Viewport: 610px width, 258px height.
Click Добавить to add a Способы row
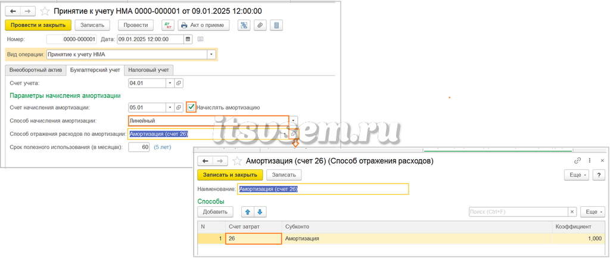click(x=215, y=212)
